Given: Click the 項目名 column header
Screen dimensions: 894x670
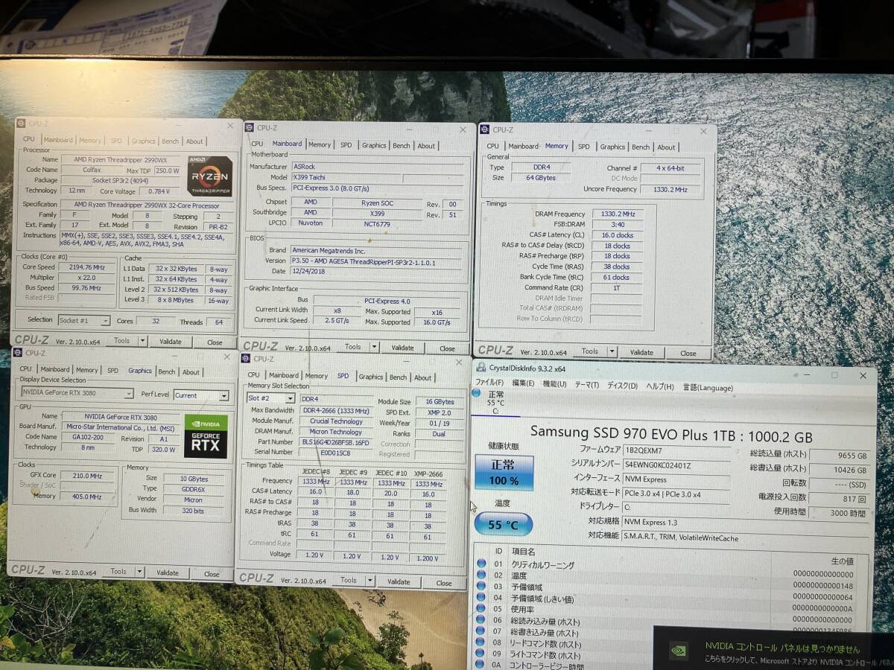Looking at the screenshot, I should [x=524, y=552].
